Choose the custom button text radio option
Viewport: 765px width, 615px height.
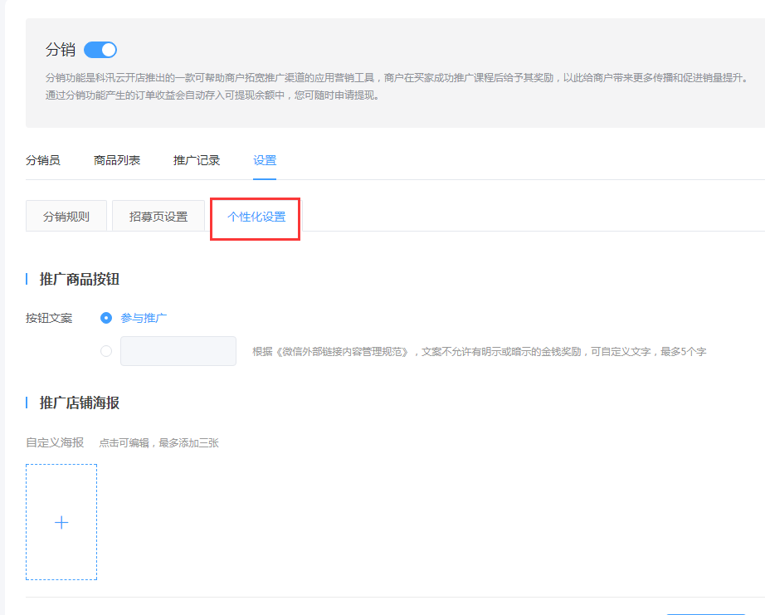point(106,350)
